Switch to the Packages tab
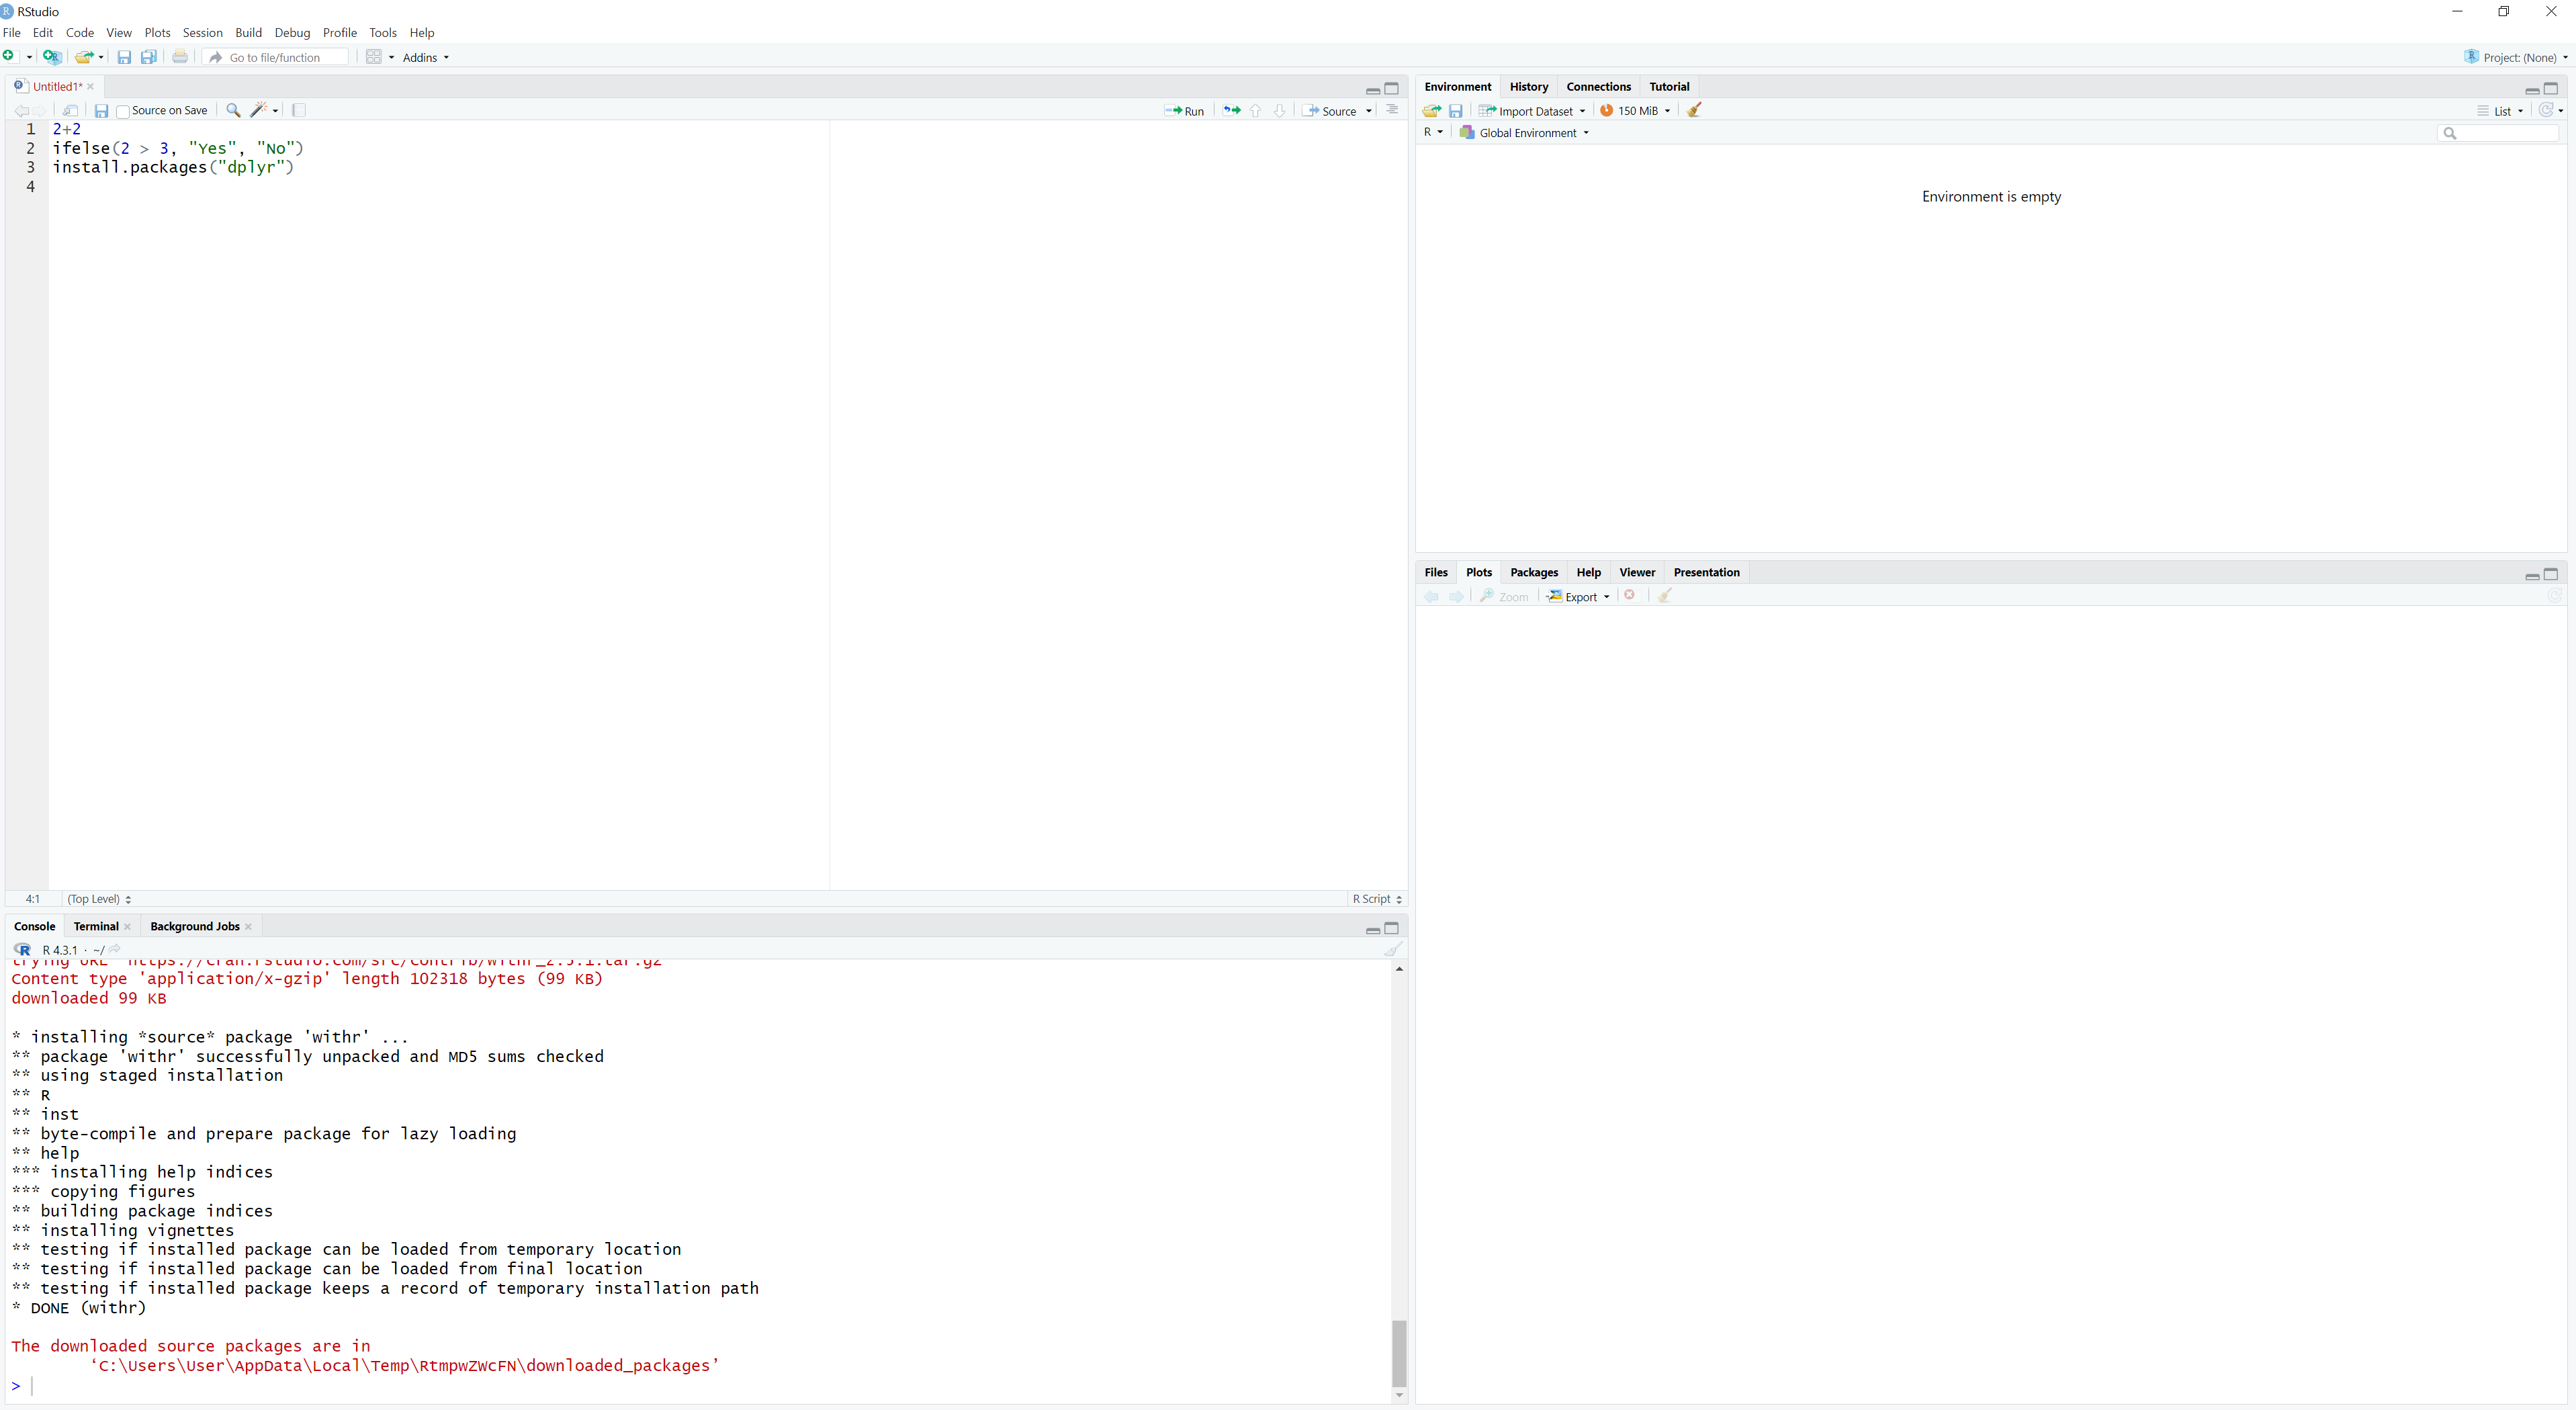Image resolution: width=2576 pixels, height=1410 pixels. tap(1533, 572)
